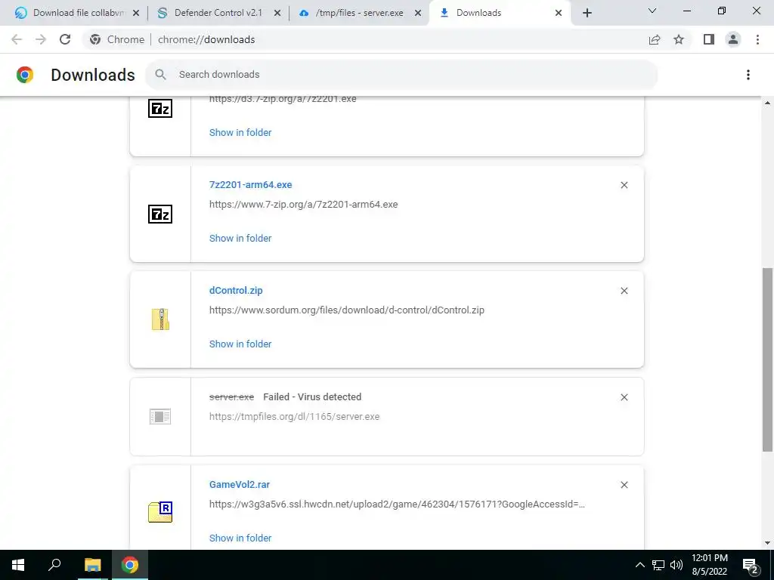Click the Failed - Virus detected status
774x580 pixels.
(312, 396)
